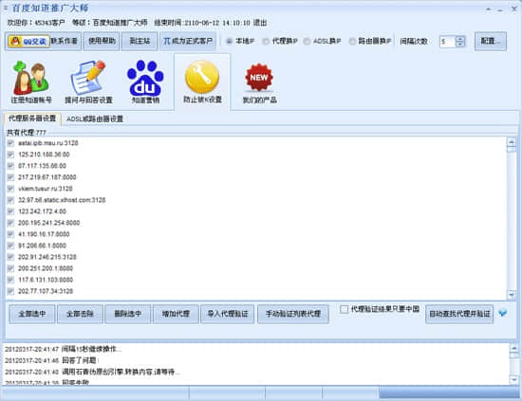Click 删除选中 delete selected button
The width and height of the screenshot is (522, 401).
[x=128, y=314]
